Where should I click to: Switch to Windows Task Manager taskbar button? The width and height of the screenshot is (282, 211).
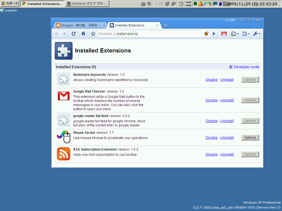[x=87, y=4]
